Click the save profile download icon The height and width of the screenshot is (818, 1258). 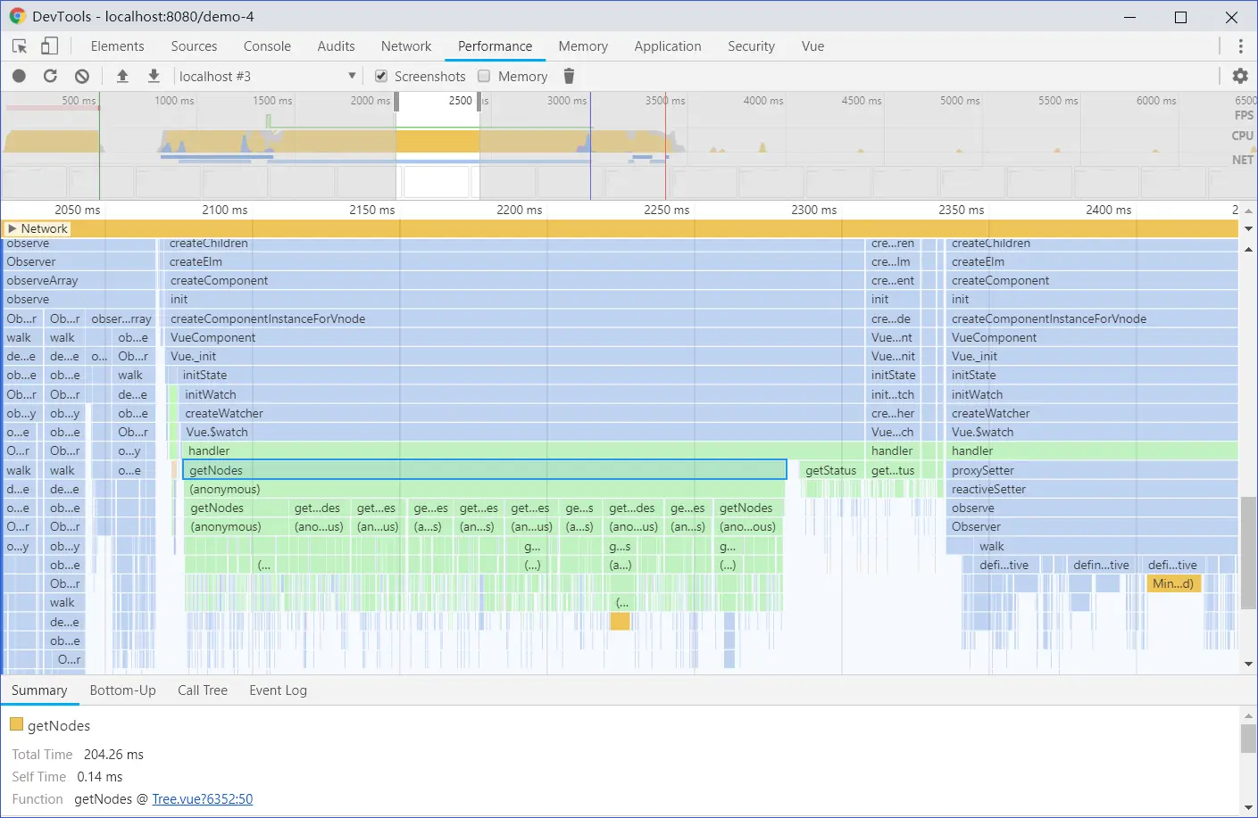point(154,77)
